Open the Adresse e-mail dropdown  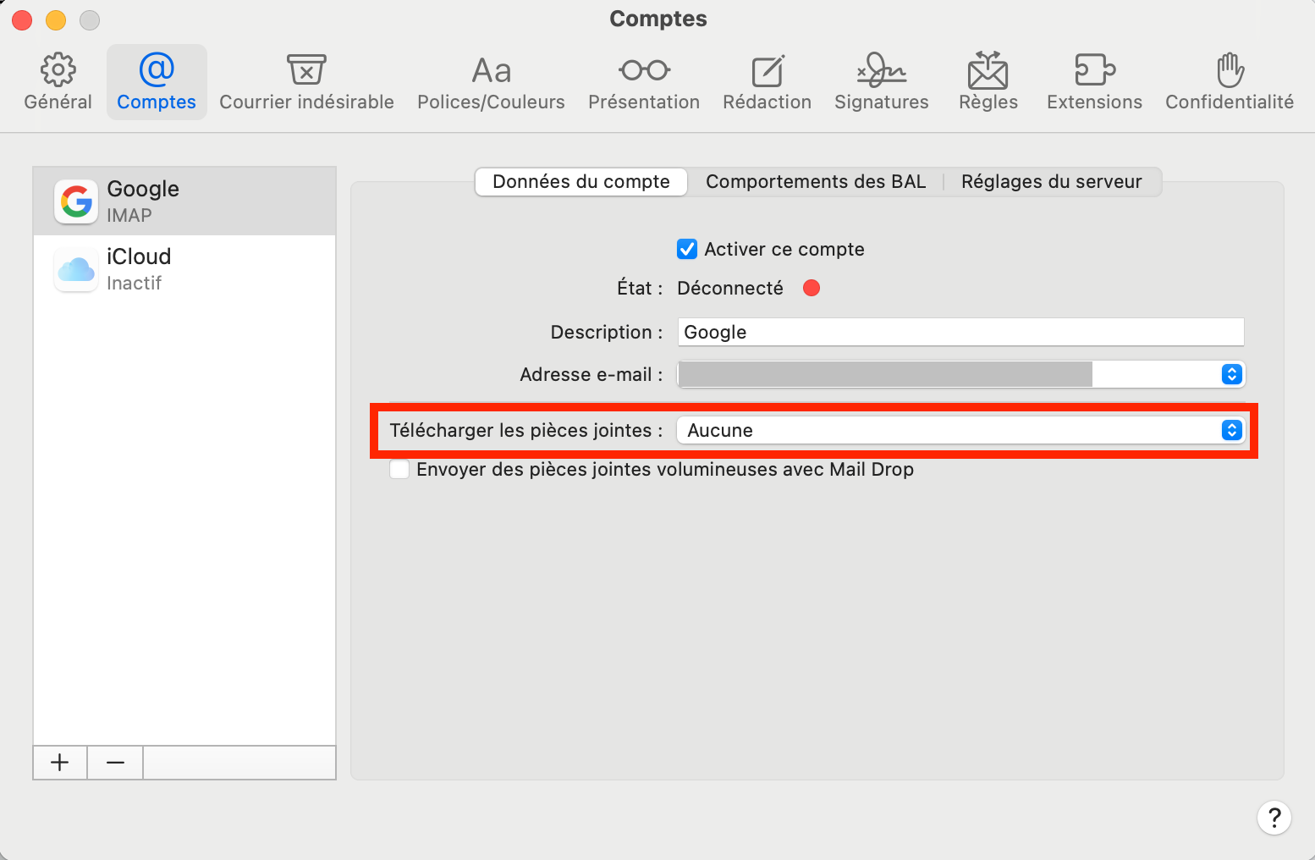pyautogui.click(x=961, y=374)
